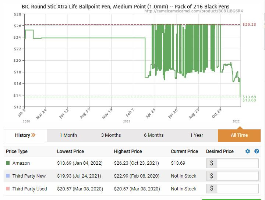This screenshot has width=265, height=200.
Task: Click the Amazon desired price dollar icon
Action: (212, 163)
